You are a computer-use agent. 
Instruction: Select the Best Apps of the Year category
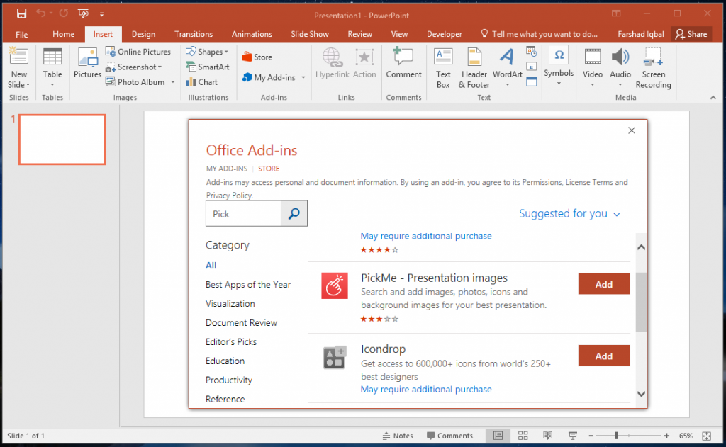(248, 285)
